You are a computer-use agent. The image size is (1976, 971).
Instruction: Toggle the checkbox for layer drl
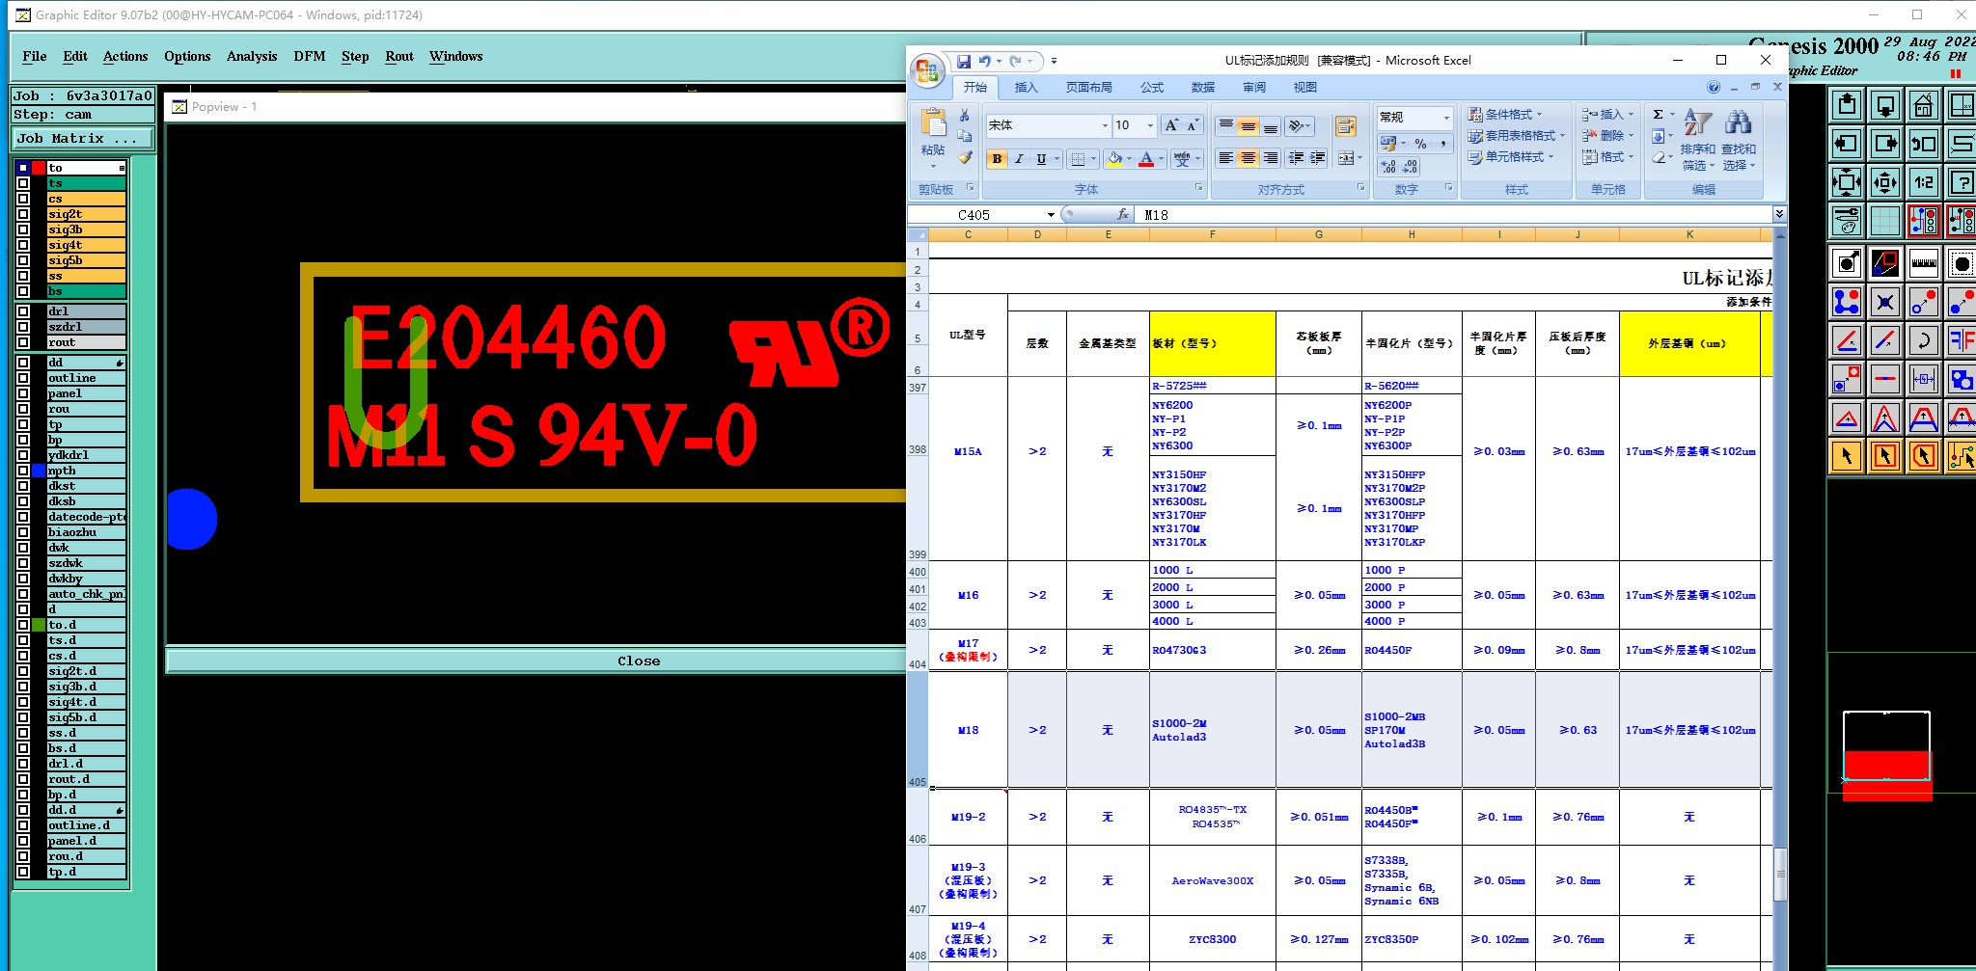pyautogui.click(x=23, y=311)
